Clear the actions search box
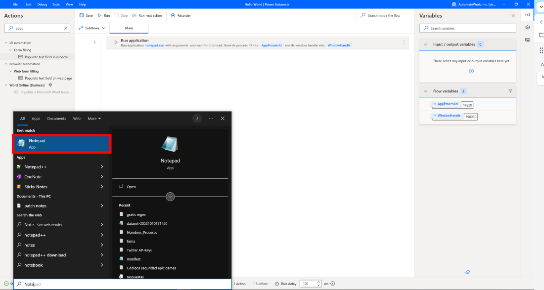The height and width of the screenshot is (290, 544). (x=66, y=28)
